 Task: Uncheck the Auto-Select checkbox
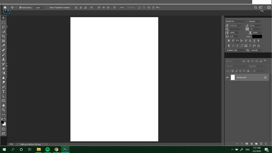20,7
